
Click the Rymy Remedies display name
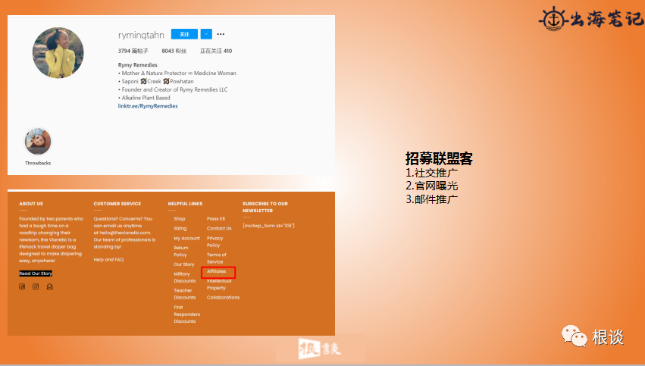coord(138,65)
